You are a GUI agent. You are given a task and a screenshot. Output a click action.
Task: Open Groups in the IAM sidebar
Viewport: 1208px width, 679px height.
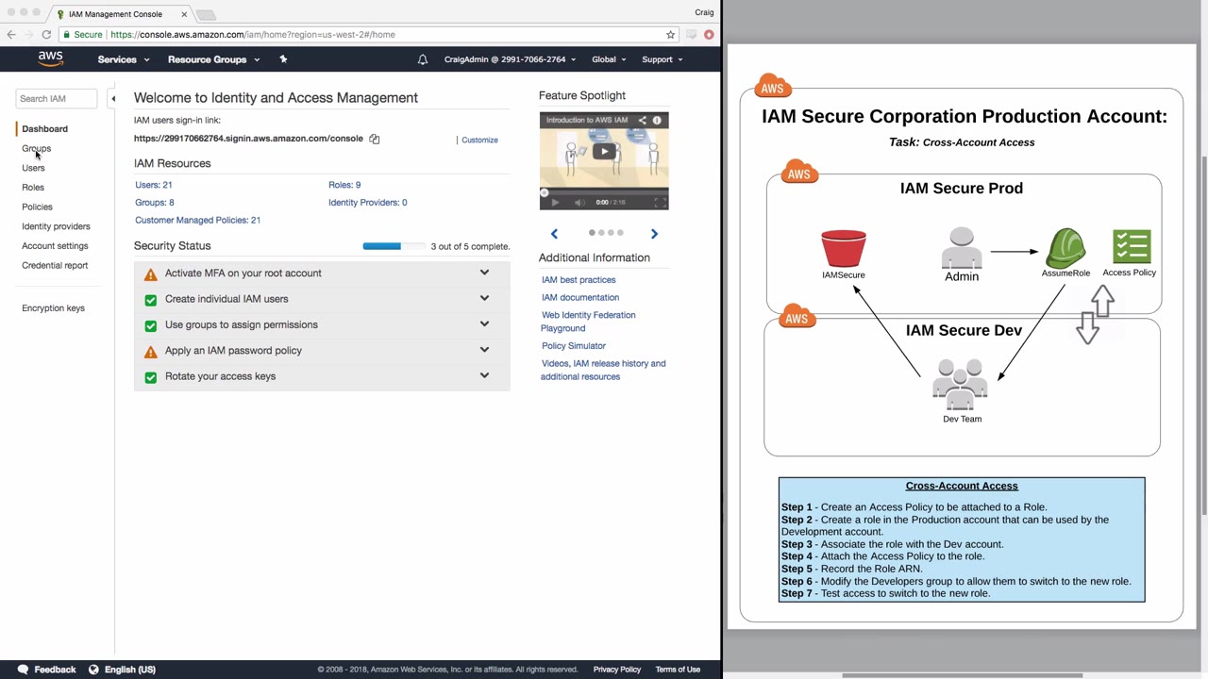tap(36, 148)
